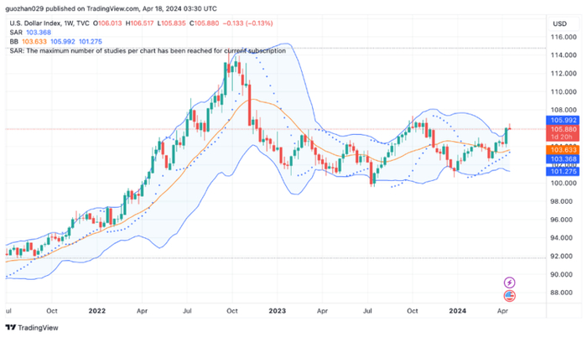
Task: Click the US flag economic event icon
Action: [x=509, y=296]
